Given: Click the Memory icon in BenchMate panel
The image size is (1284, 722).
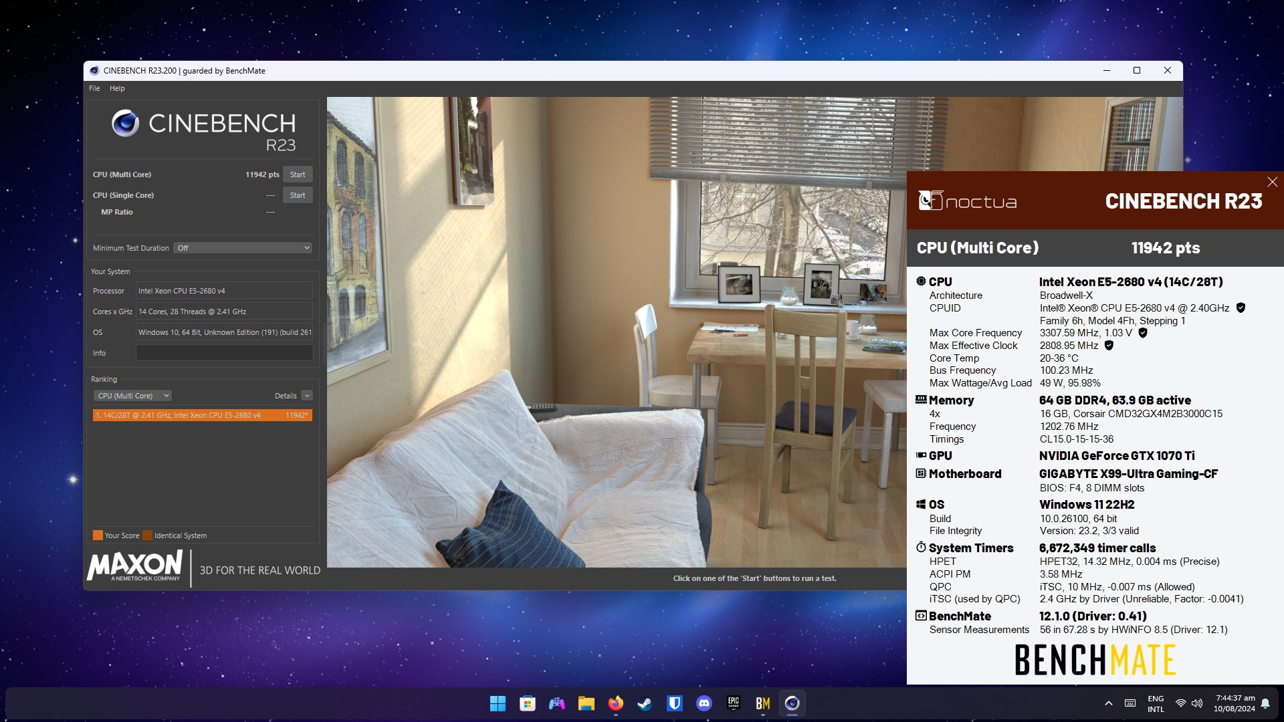Looking at the screenshot, I should (x=921, y=400).
